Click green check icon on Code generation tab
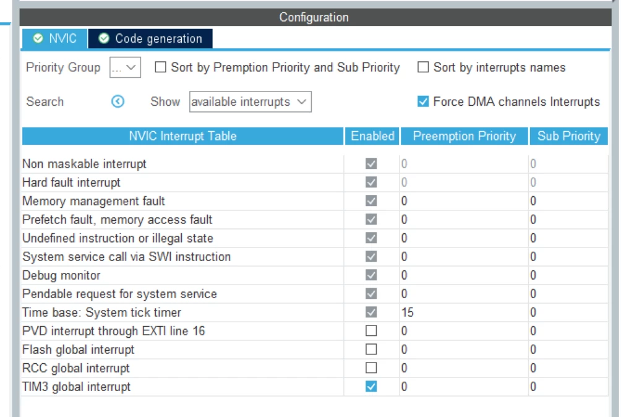Screen dimensions: 621x417 click(104, 38)
